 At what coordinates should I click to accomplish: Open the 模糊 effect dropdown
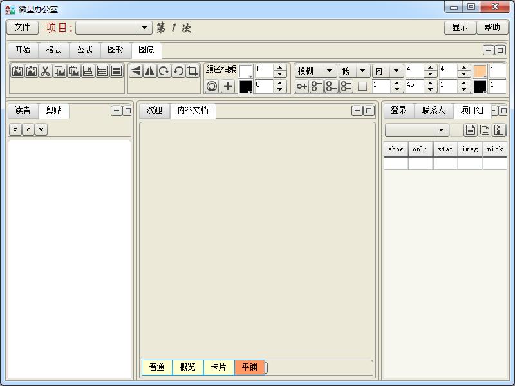[315, 71]
